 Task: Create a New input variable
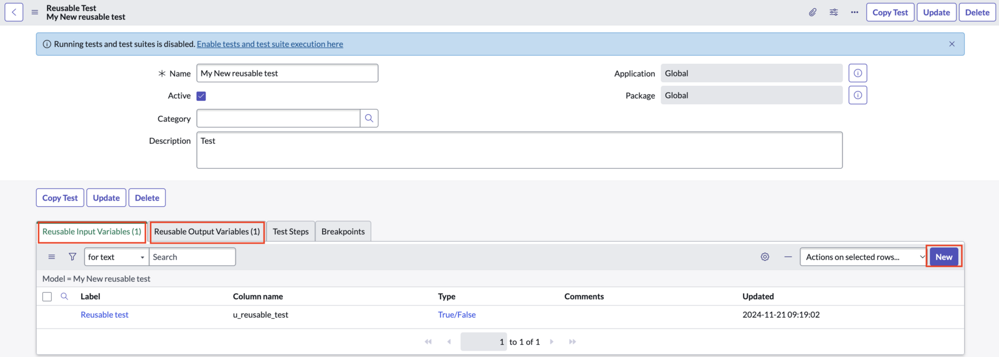click(944, 257)
